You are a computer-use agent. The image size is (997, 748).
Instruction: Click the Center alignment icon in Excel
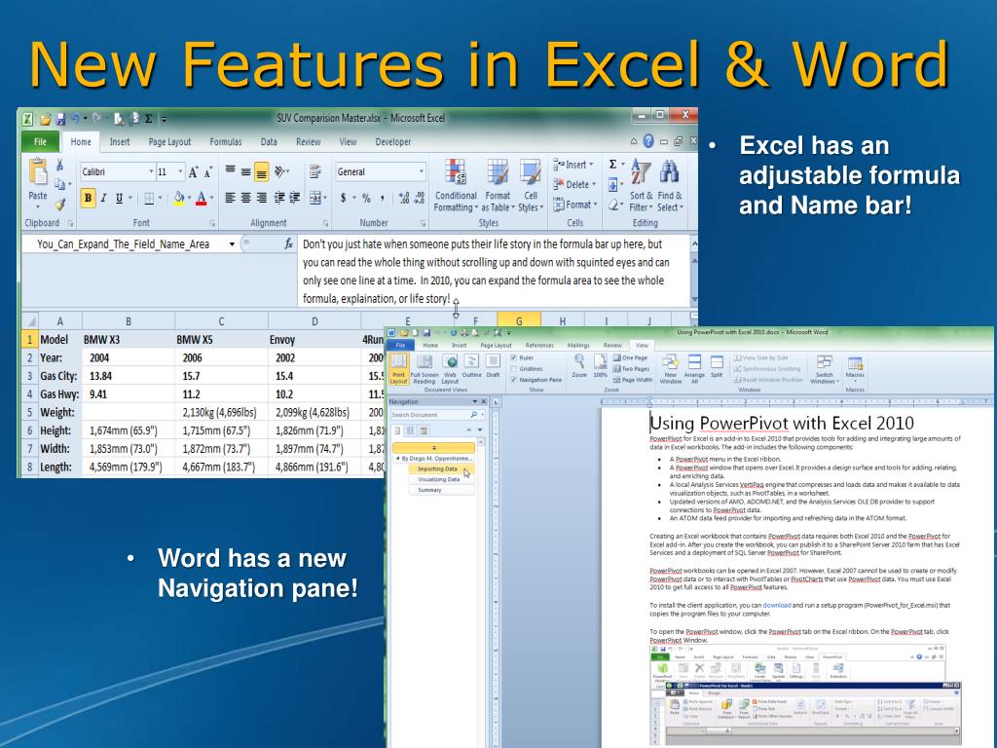245,199
